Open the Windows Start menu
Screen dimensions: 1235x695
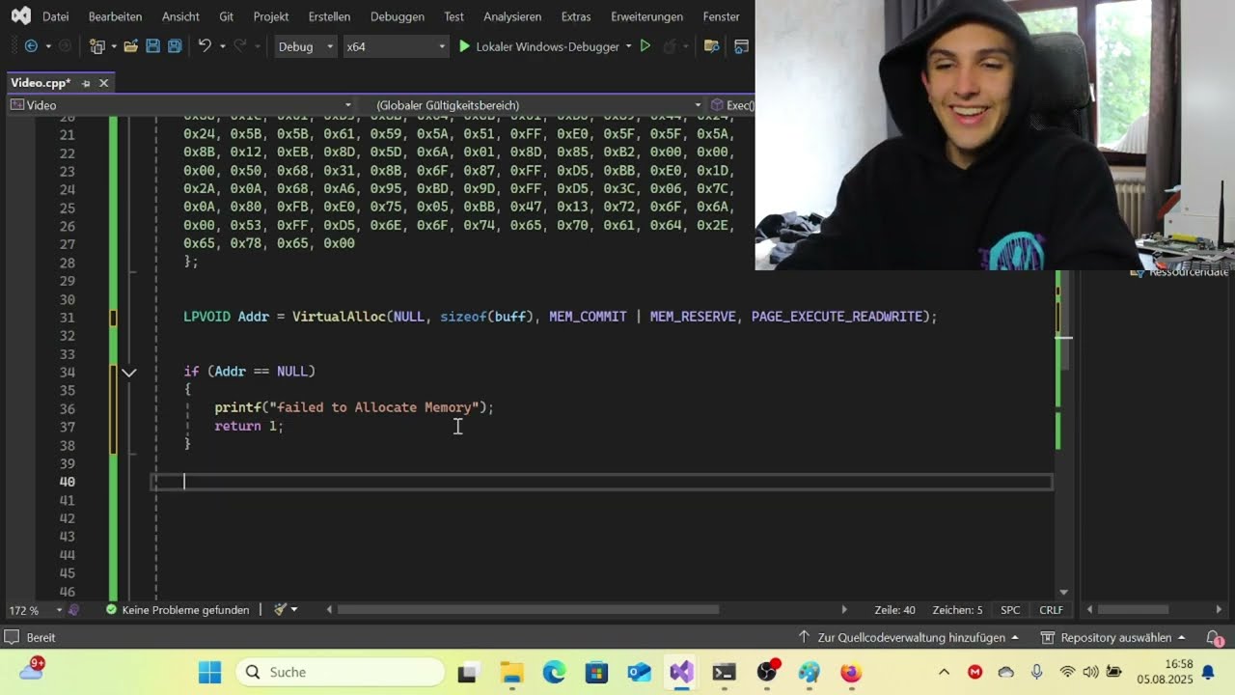[209, 672]
